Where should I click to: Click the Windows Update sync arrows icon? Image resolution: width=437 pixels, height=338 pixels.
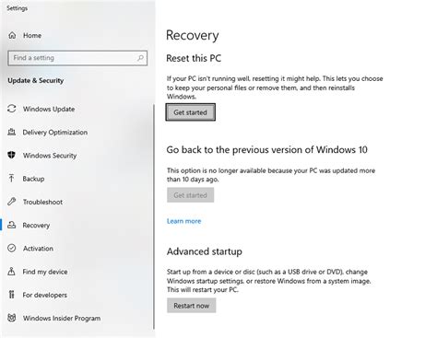[12, 109]
